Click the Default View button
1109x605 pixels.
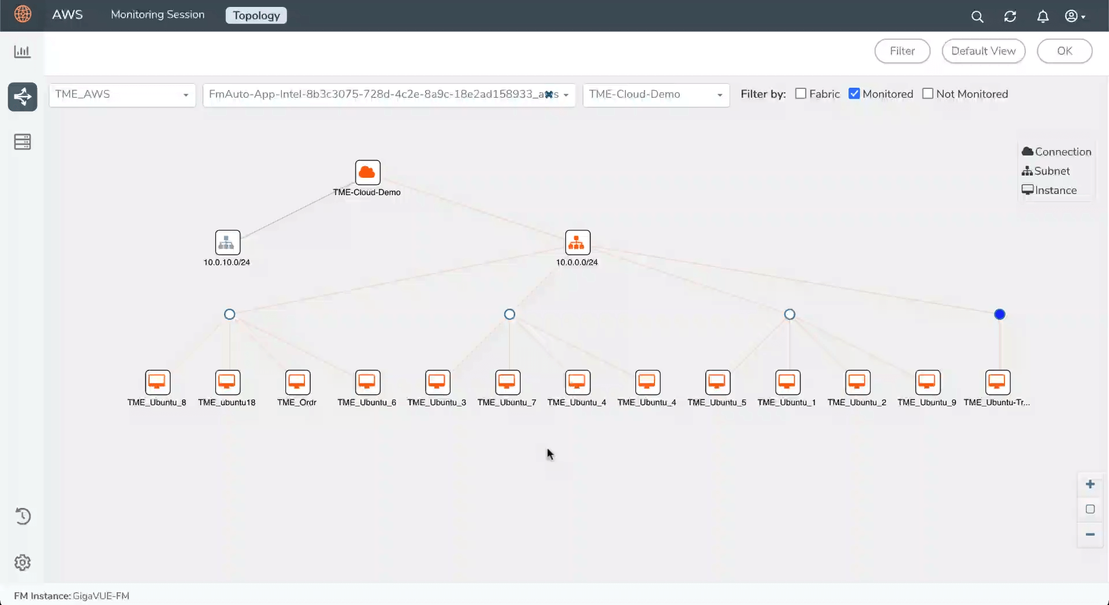click(x=983, y=51)
